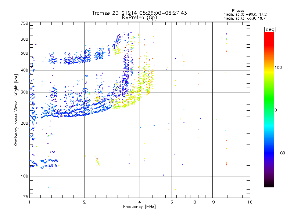Click the black bottom of the colorbar

pos(269,184)
